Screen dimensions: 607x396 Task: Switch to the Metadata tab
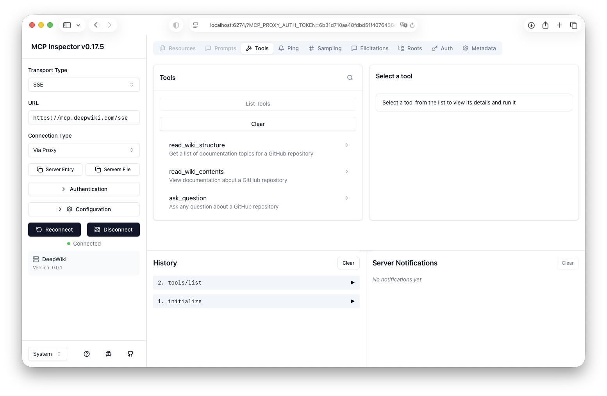click(479, 48)
